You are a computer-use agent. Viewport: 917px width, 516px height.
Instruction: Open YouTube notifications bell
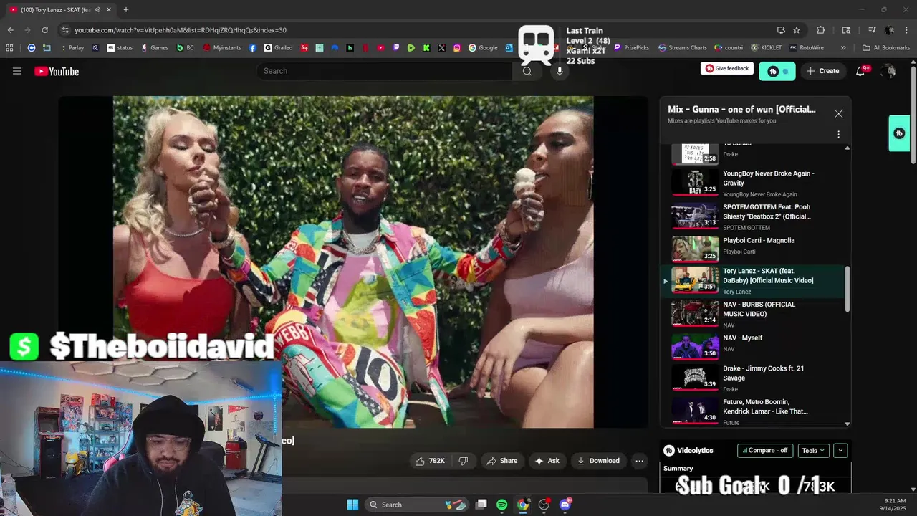click(x=861, y=71)
